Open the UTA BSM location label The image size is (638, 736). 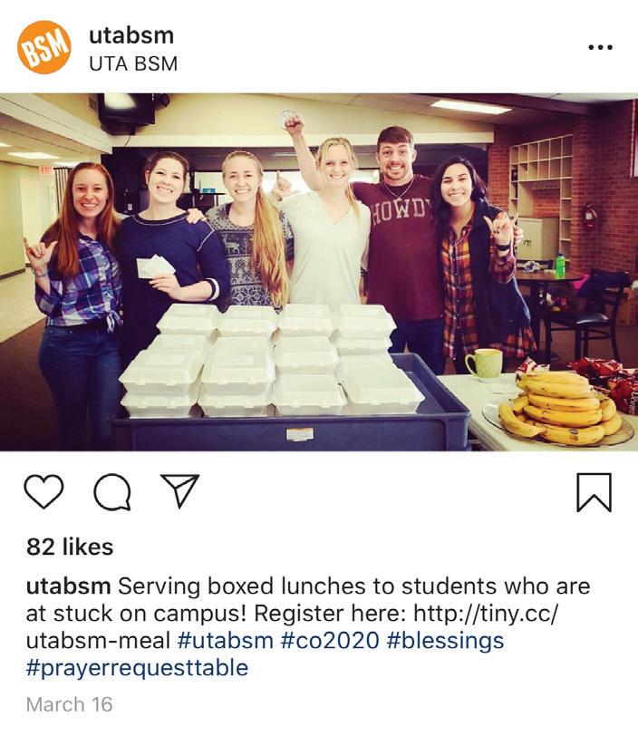point(133,63)
